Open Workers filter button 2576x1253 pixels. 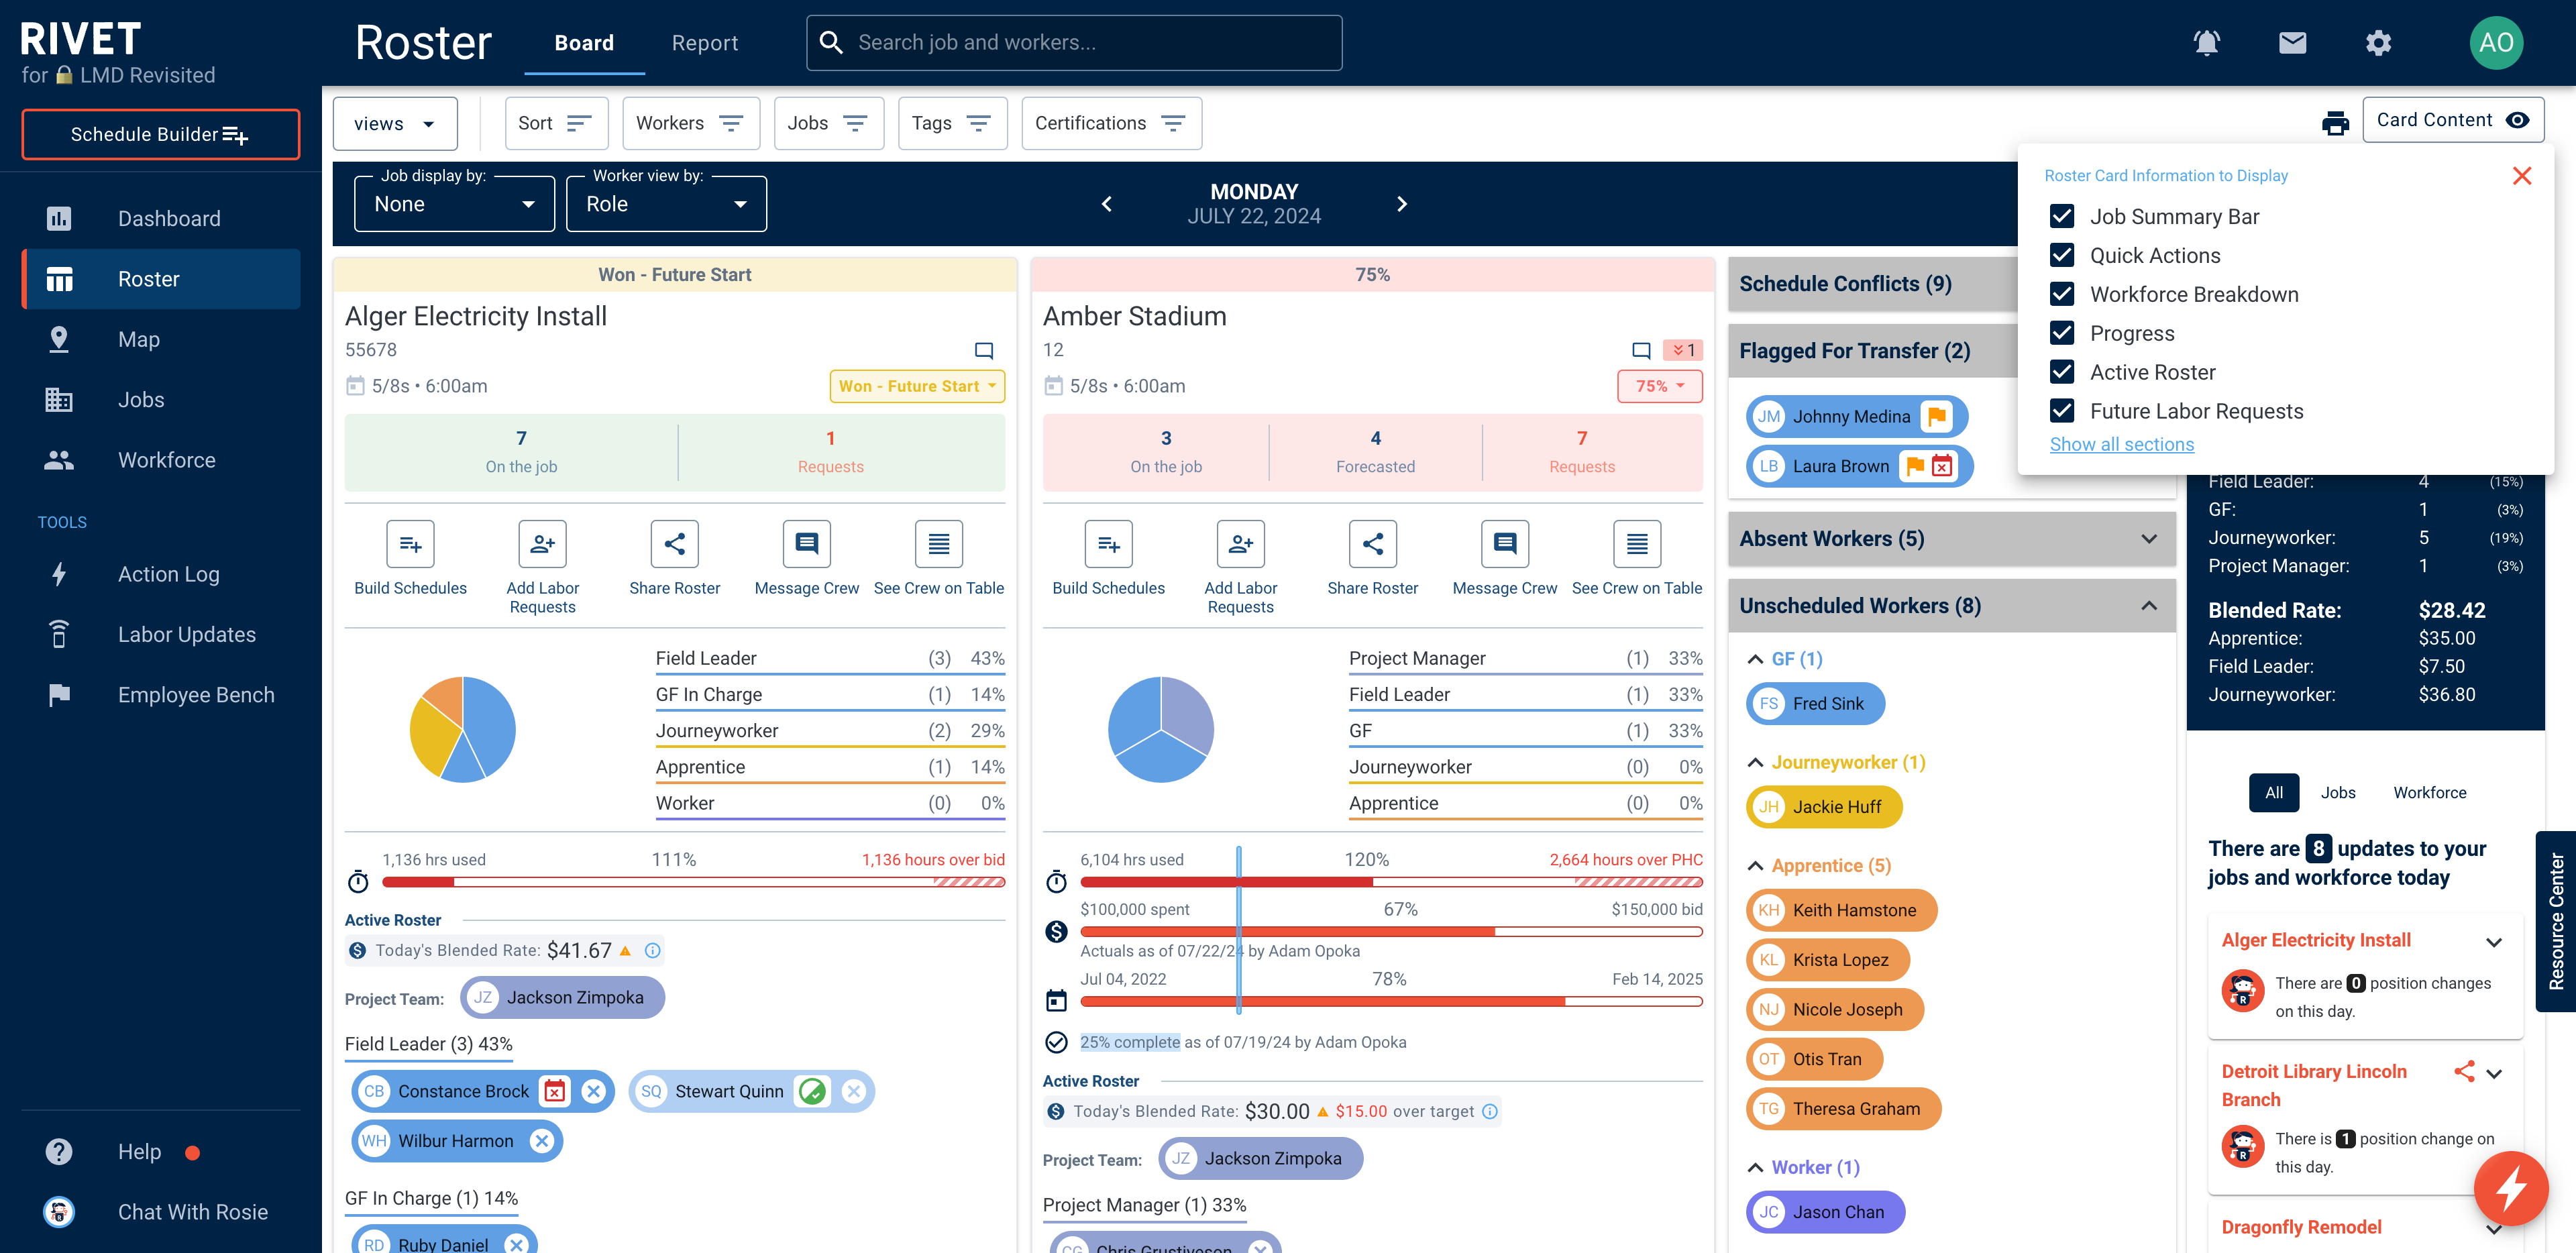(691, 123)
